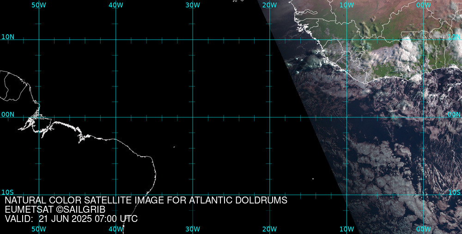Click the 00W label along the bottom edge
Viewport: 462px width, 234px height.
pyautogui.click(x=424, y=229)
